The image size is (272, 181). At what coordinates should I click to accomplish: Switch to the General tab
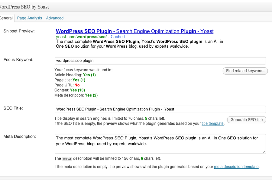click(x=6, y=18)
